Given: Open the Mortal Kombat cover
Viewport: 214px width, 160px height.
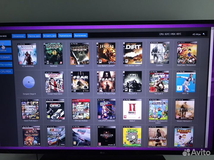Looking at the screenshot, I should tap(32, 136).
